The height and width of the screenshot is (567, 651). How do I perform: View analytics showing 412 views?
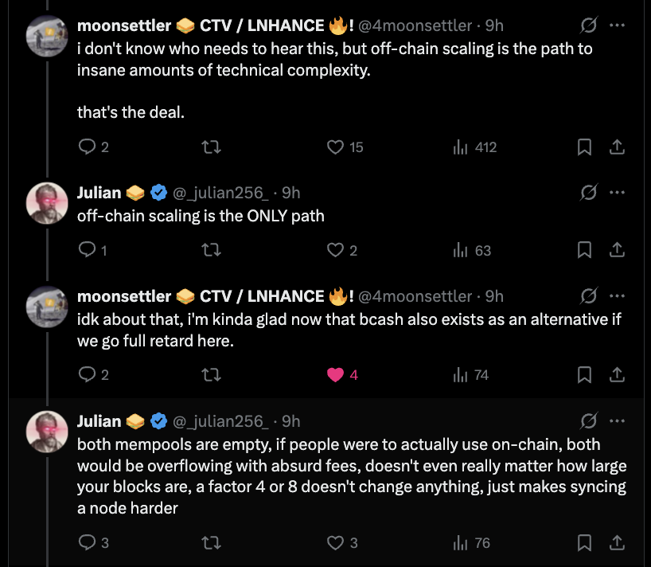tap(474, 147)
